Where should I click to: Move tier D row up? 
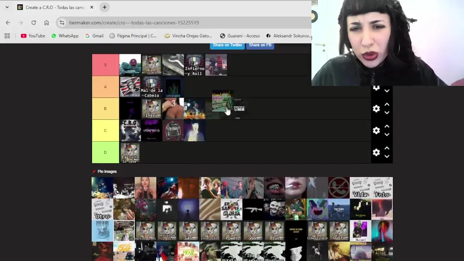[387, 148]
